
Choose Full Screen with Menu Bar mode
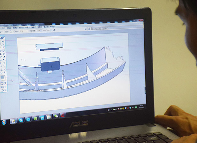(4, 87)
